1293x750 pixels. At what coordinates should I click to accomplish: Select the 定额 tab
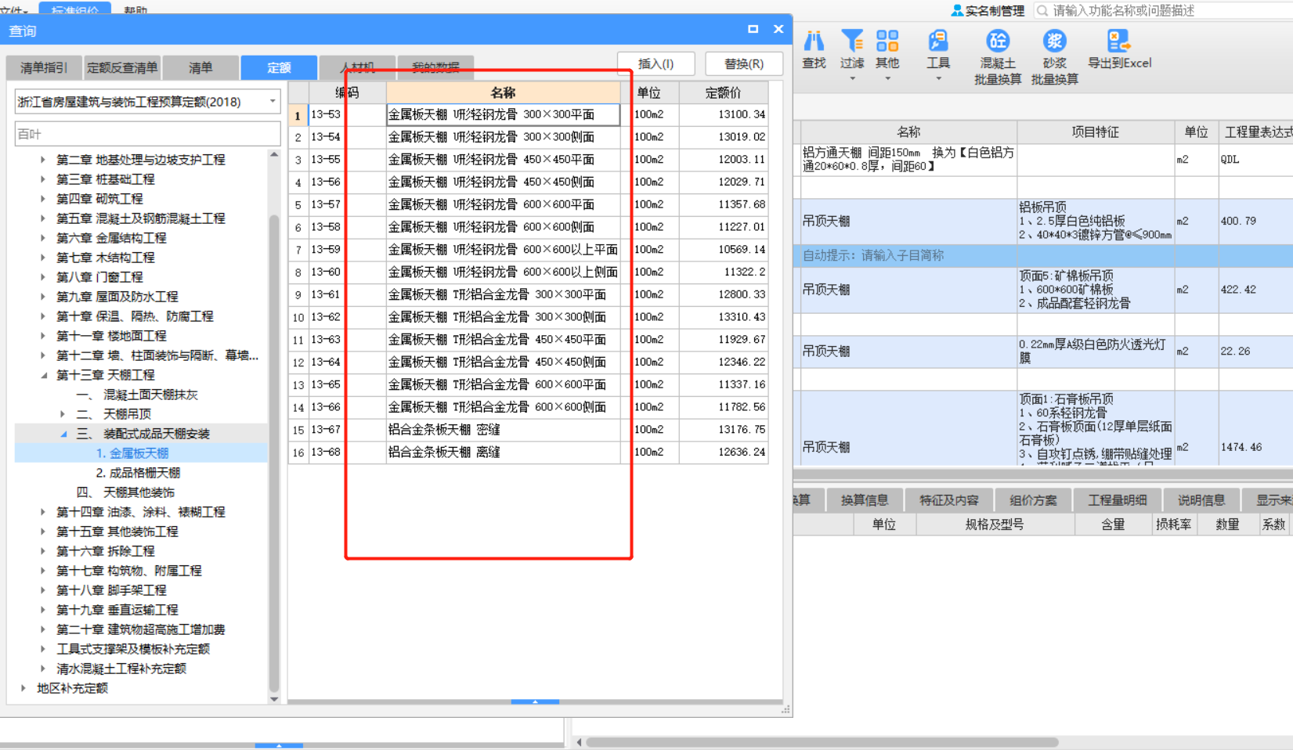coord(279,68)
